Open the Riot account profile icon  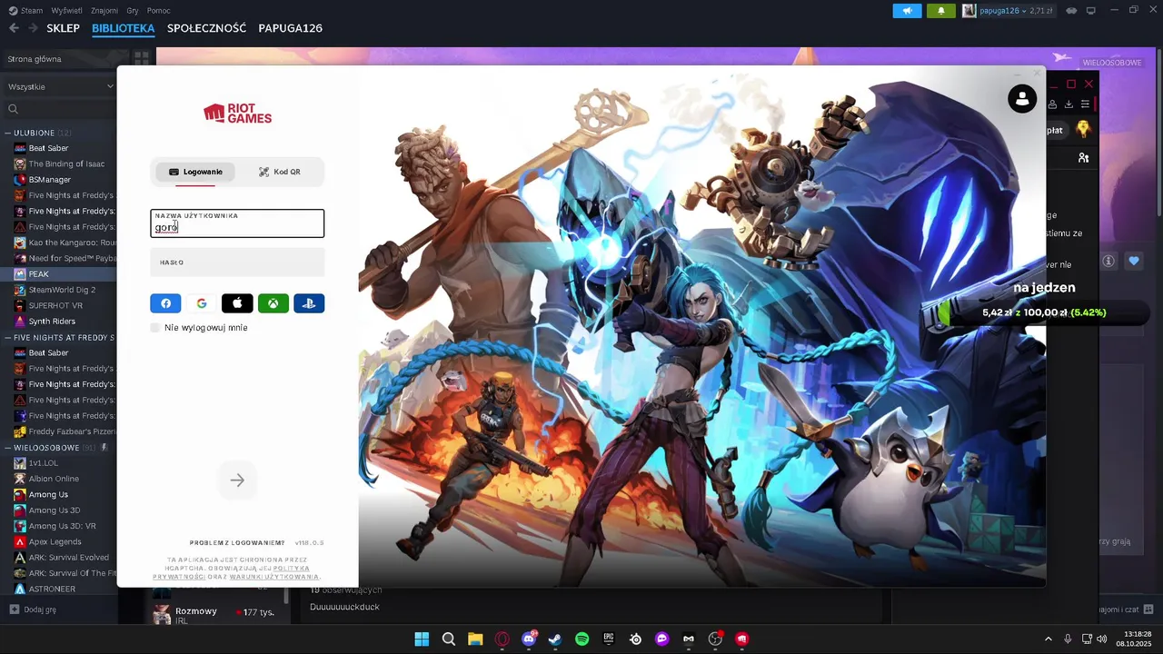[1022, 98]
